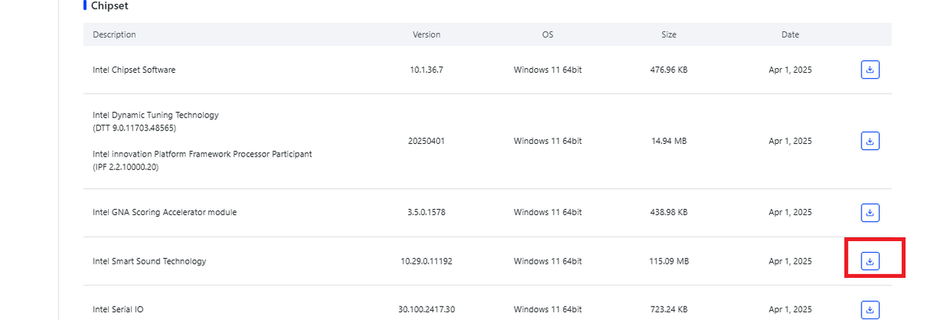Click download icon for Intel Smart Sound Technology
Viewport: 940px width, 320px height.
point(869,261)
